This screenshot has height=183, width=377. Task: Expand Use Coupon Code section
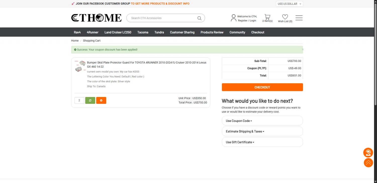tap(262, 121)
